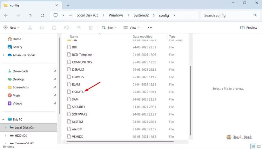Navigate to System32 breadcrumb

point(141,15)
